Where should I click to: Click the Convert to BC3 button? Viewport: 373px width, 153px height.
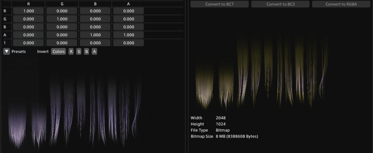[x=280, y=4]
